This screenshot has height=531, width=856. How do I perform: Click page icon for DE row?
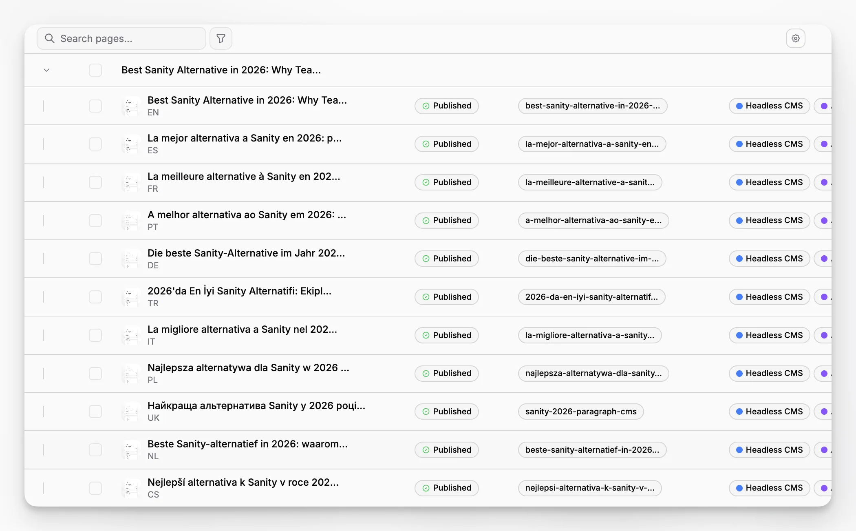131,259
